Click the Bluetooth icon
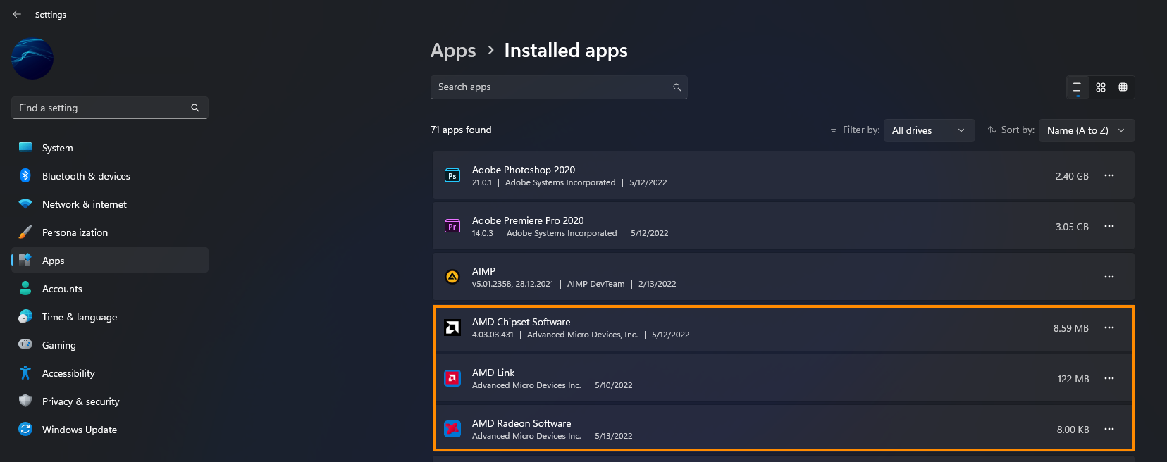The width and height of the screenshot is (1167, 462). 25,175
